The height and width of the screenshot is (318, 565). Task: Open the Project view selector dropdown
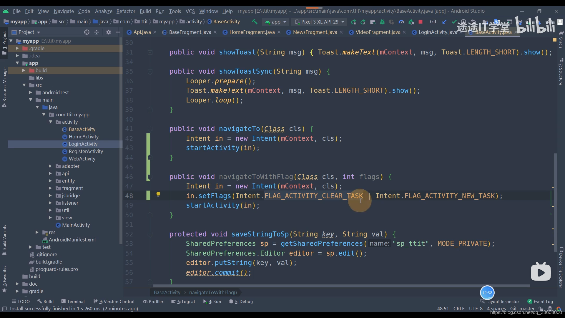click(x=26, y=32)
